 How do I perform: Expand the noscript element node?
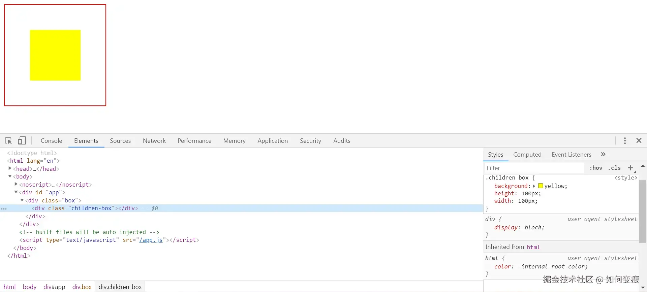coord(16,184)
